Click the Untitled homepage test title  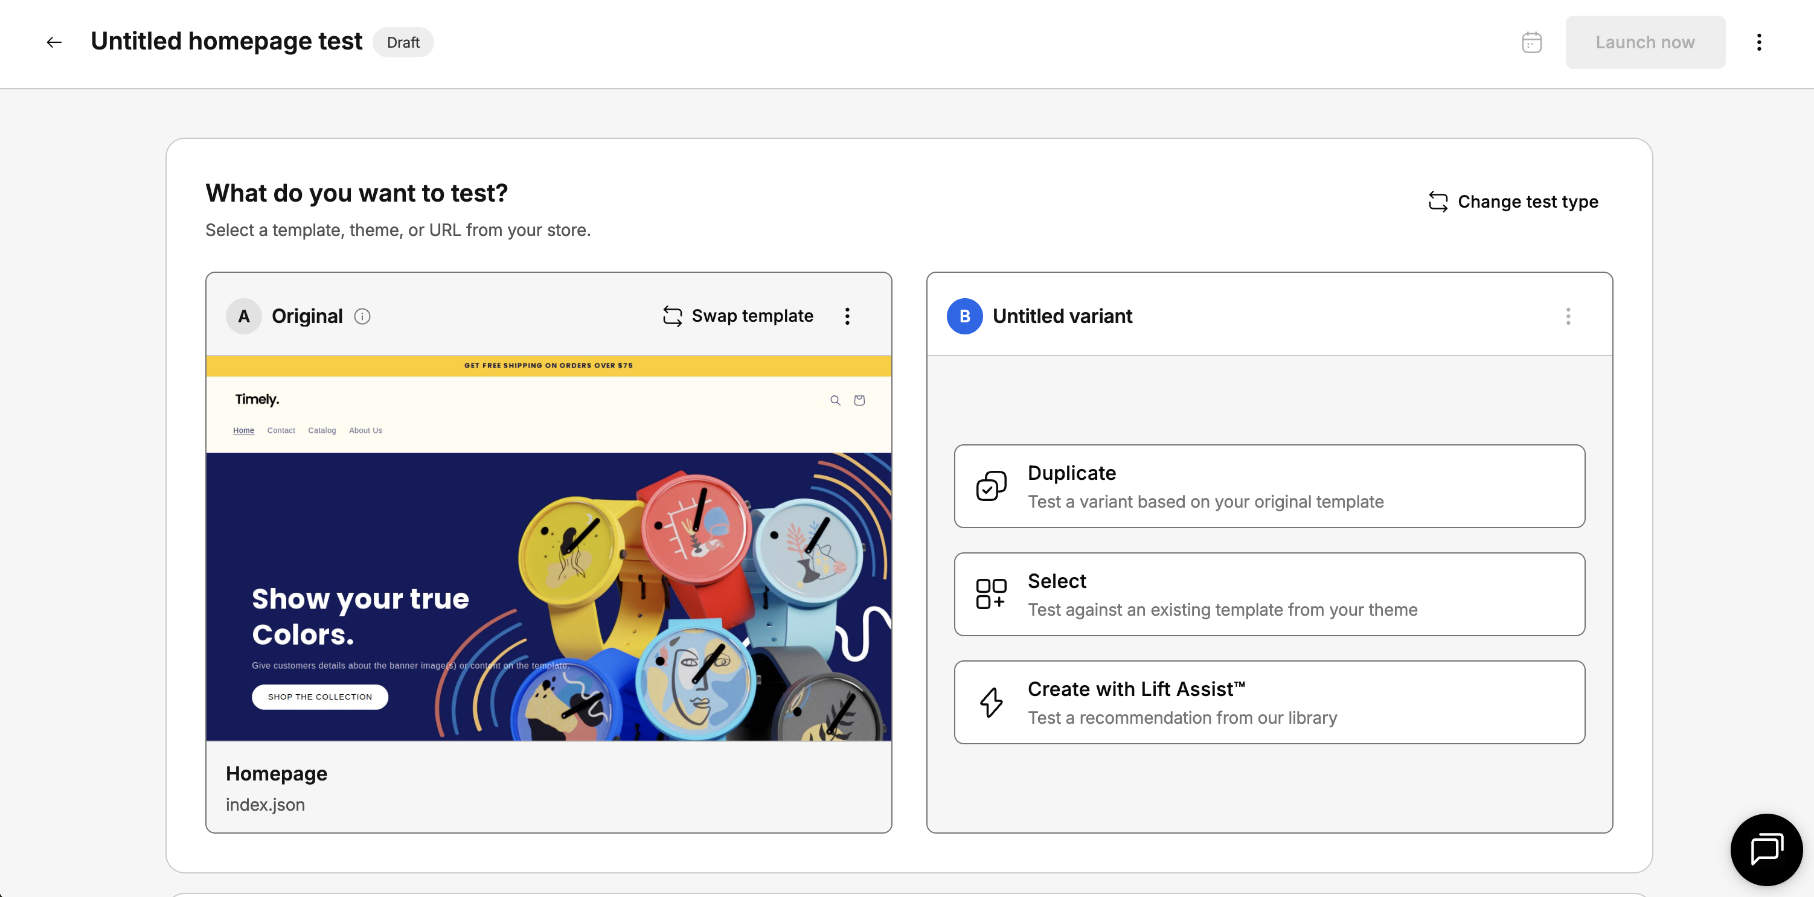tap(226, 42)
